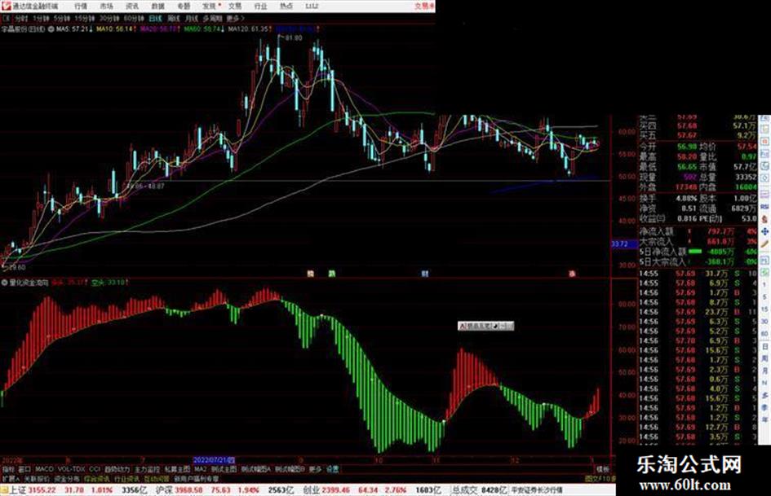Screen dimensions: 771x496
Task: Click the 2022/07/21 date marker on time axis
Action: tap(214, 460)
